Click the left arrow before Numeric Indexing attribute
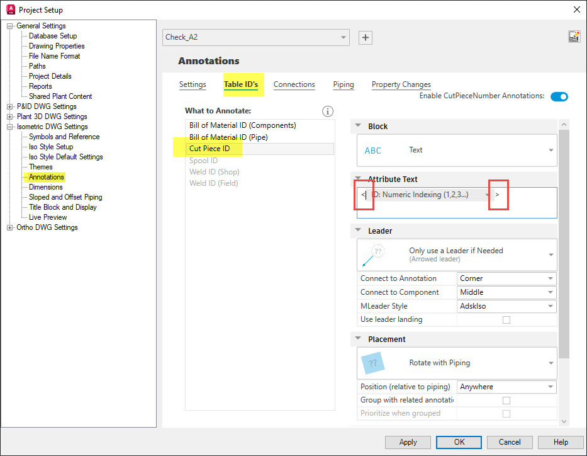Screen dimensions: 587x456 tap(364, 195)
